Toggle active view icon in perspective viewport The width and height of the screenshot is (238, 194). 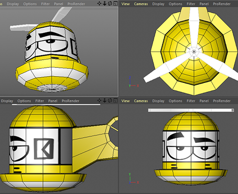[x=116, y=3]
